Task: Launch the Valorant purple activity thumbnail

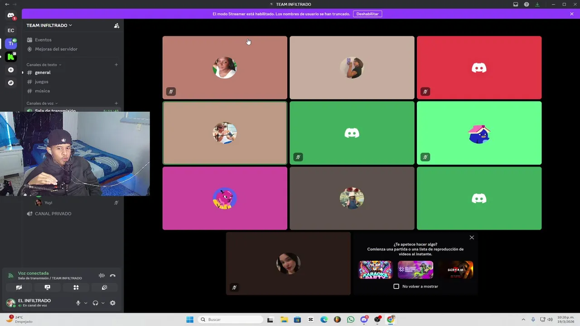Action: pos(416,270)
